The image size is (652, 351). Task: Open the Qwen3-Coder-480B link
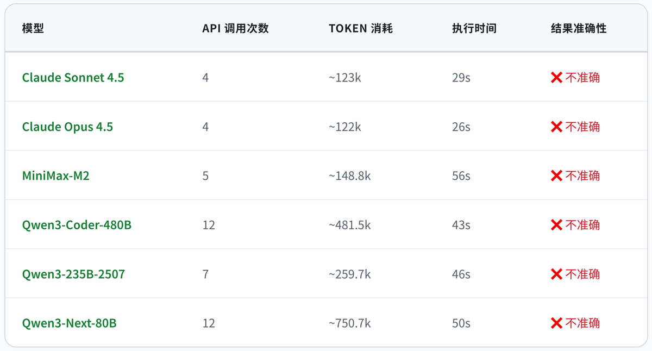[x=77, y=225]
